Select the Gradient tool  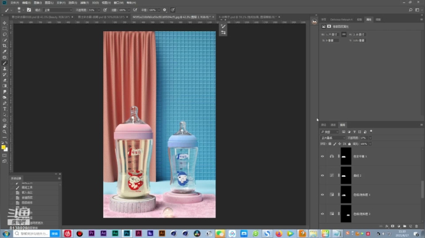[5, 86]
